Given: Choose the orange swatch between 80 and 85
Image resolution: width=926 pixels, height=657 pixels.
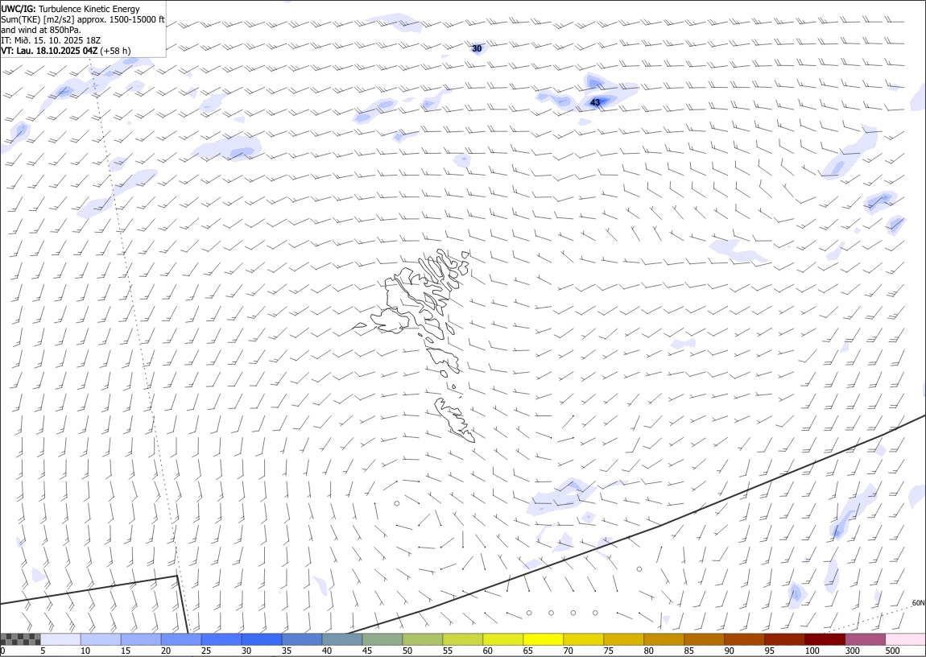Looking at the screenshot, I should (663, 639).
